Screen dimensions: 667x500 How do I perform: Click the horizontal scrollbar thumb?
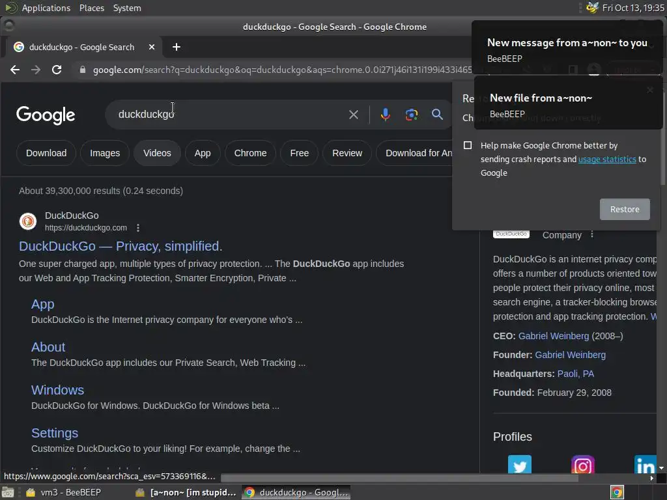(399, 479)
